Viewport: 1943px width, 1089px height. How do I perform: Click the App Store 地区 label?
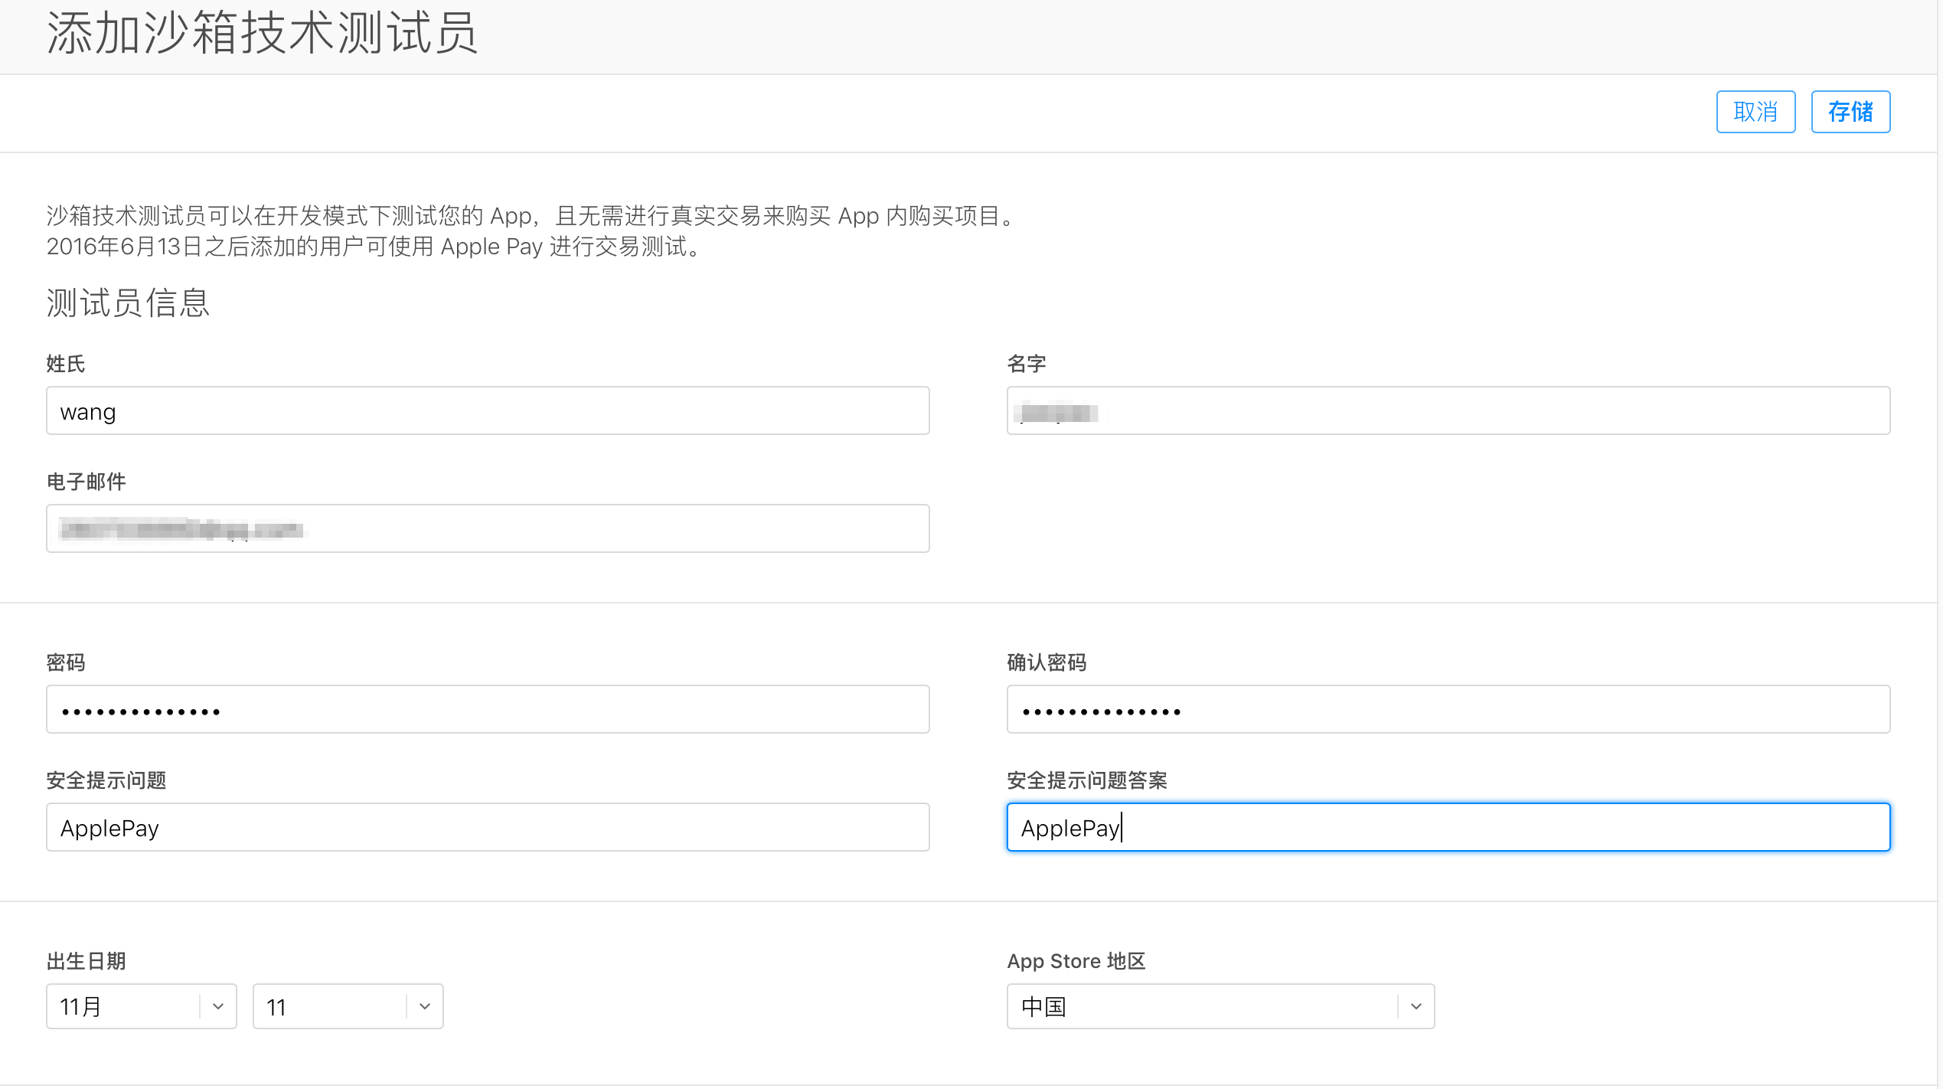pos(1076,960)
